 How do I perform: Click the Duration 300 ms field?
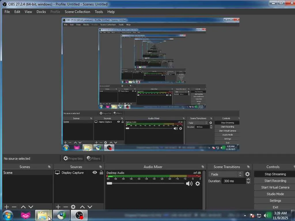click(234, 181)
